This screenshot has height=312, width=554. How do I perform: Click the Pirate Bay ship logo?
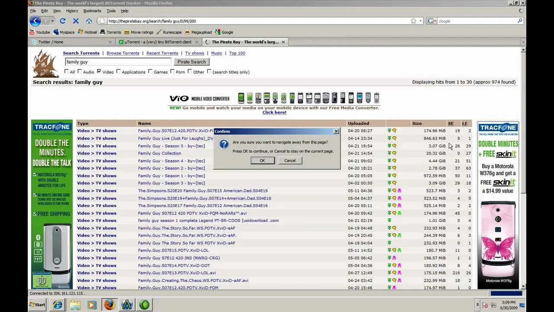click(45, 63)
